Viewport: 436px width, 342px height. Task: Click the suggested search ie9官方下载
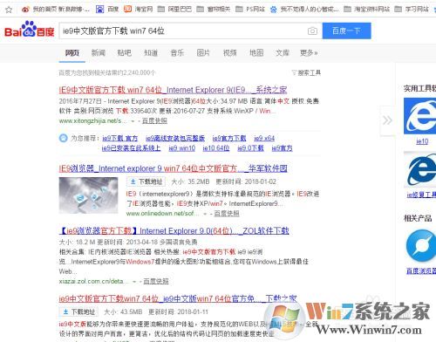coord(229,139)
